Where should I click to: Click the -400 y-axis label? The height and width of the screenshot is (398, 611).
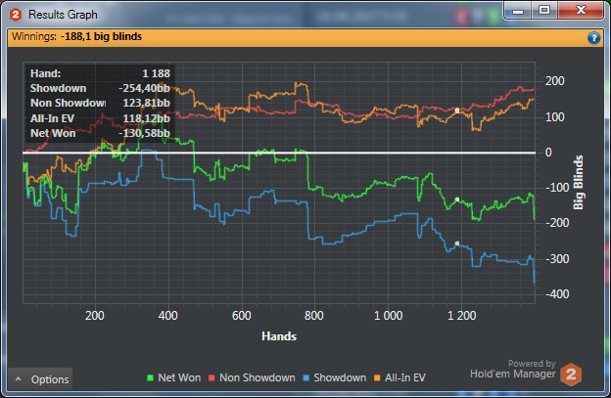[x=557, y=294]
